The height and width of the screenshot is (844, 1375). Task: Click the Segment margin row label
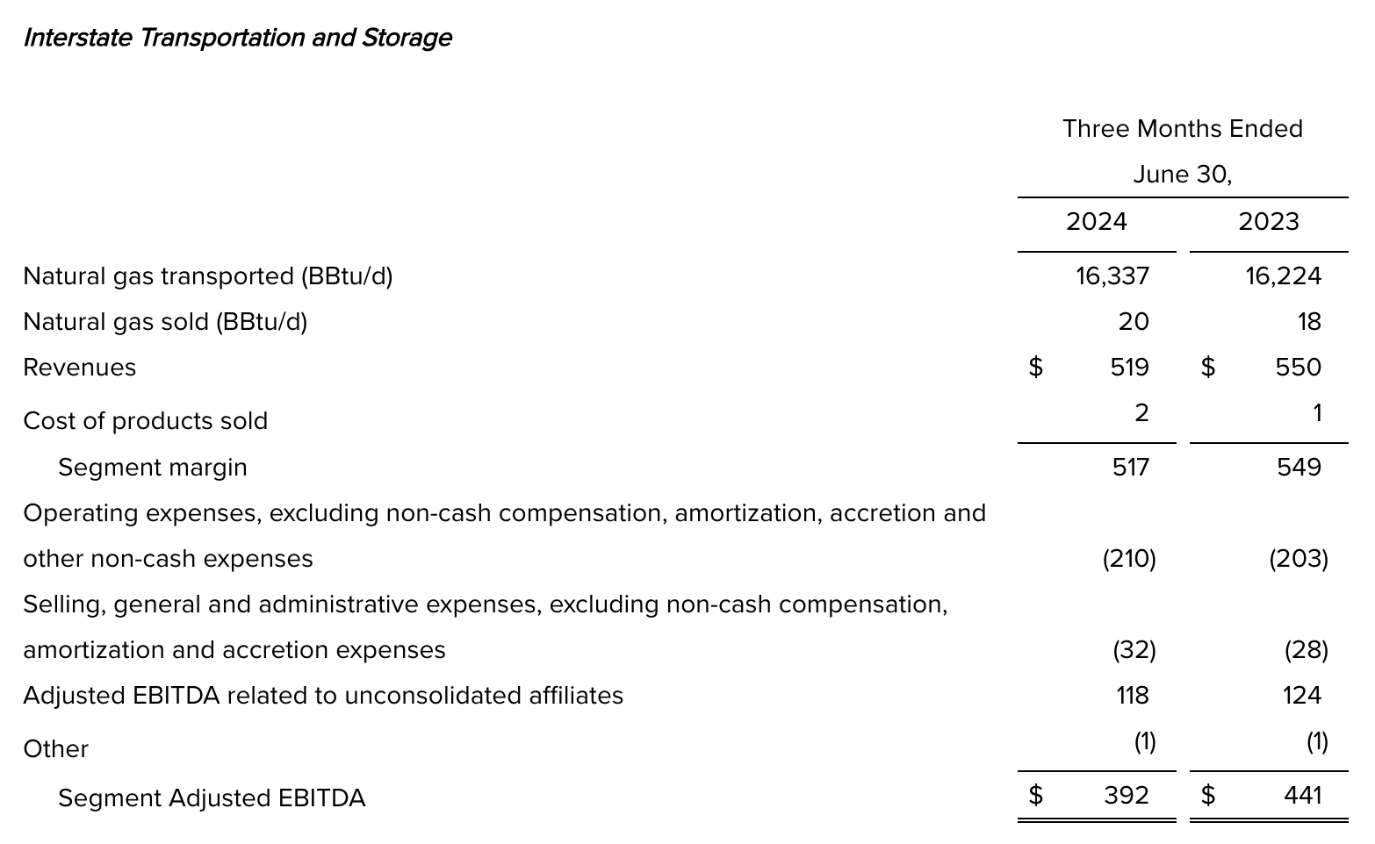point(152,468)
